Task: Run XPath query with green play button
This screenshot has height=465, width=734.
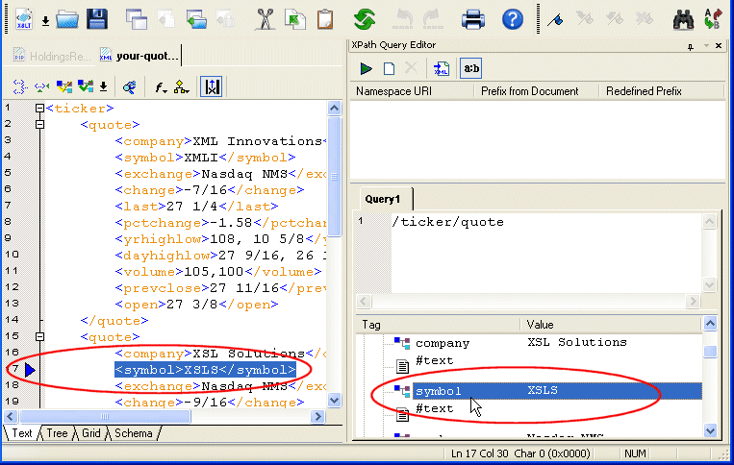Action: (x=366, y=68)
